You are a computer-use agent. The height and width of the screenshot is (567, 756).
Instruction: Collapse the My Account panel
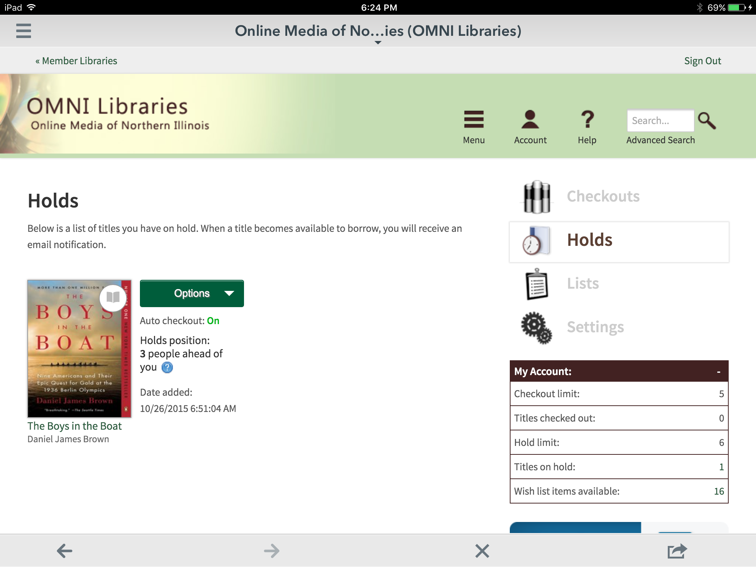tap(718, 371)
